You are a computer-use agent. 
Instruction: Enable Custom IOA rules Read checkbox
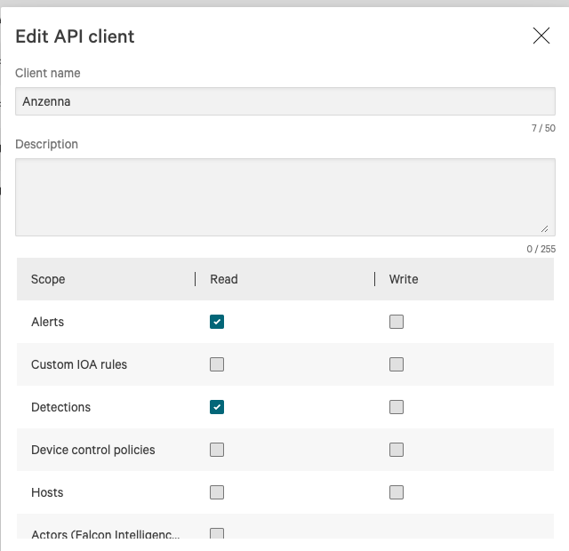[217, 364]
